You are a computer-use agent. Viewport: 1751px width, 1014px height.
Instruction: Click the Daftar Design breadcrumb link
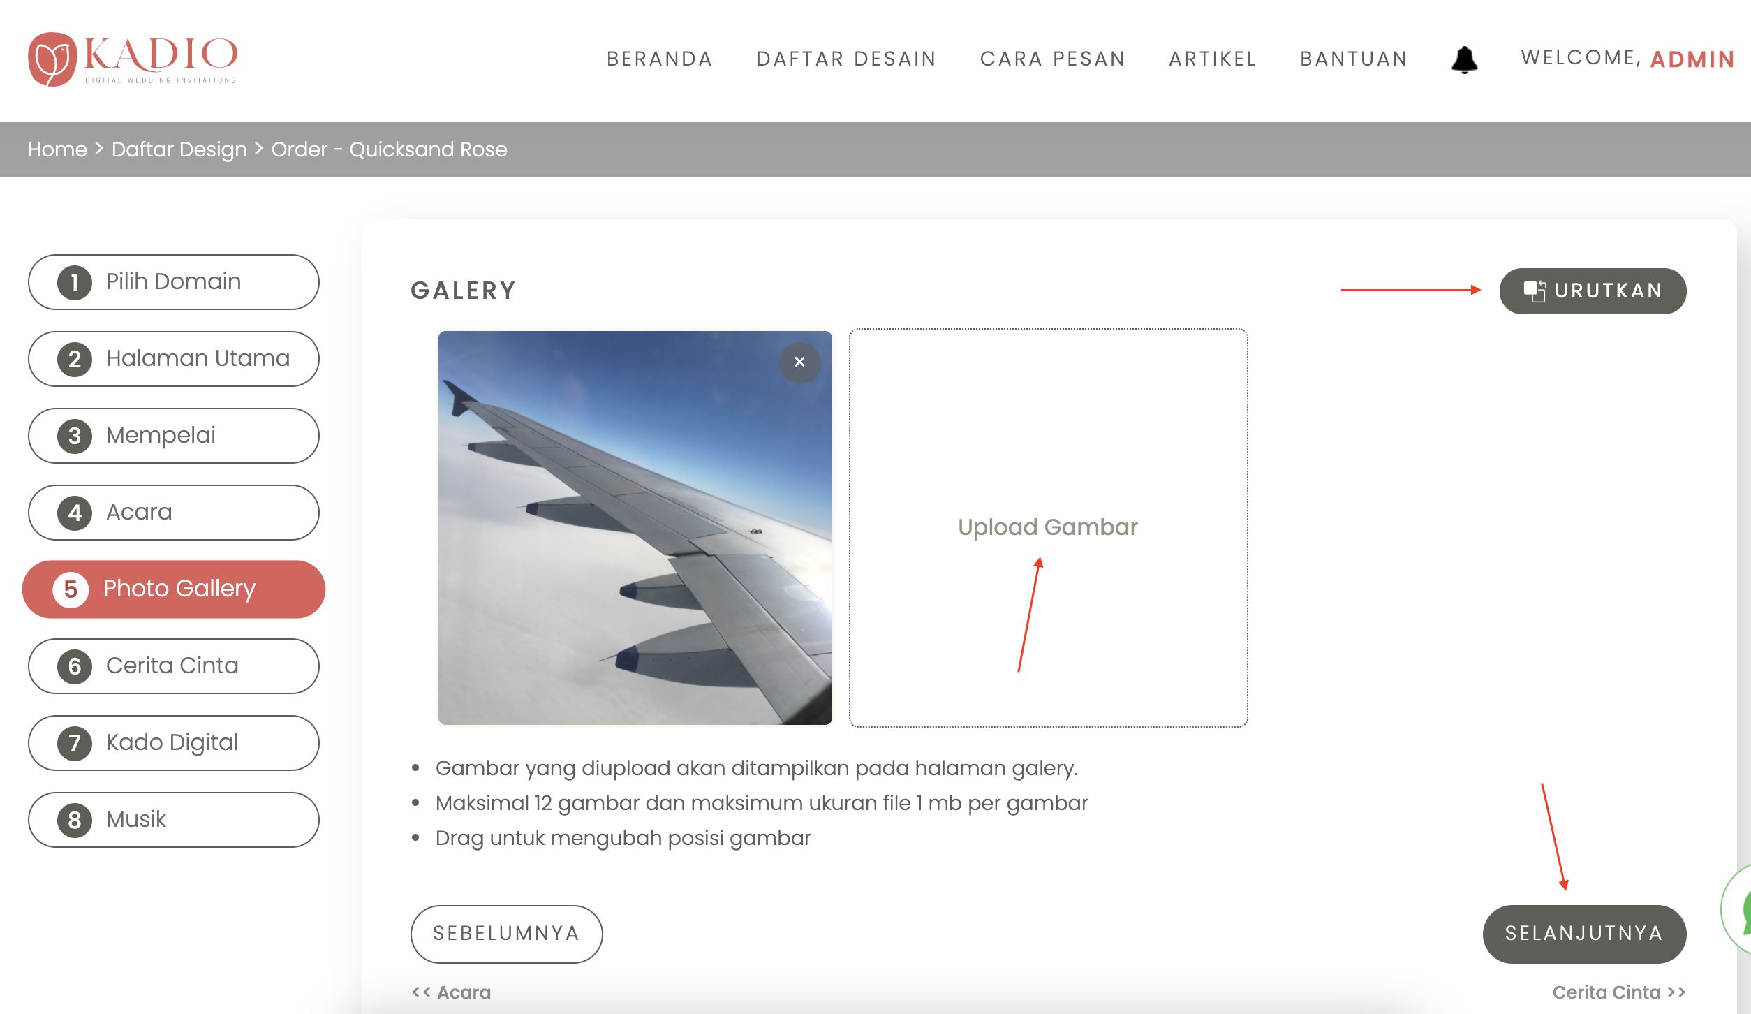pos(179,149)
